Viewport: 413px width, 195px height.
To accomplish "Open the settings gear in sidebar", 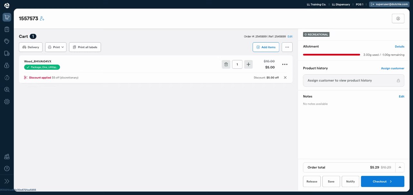I will coord(7,101).
